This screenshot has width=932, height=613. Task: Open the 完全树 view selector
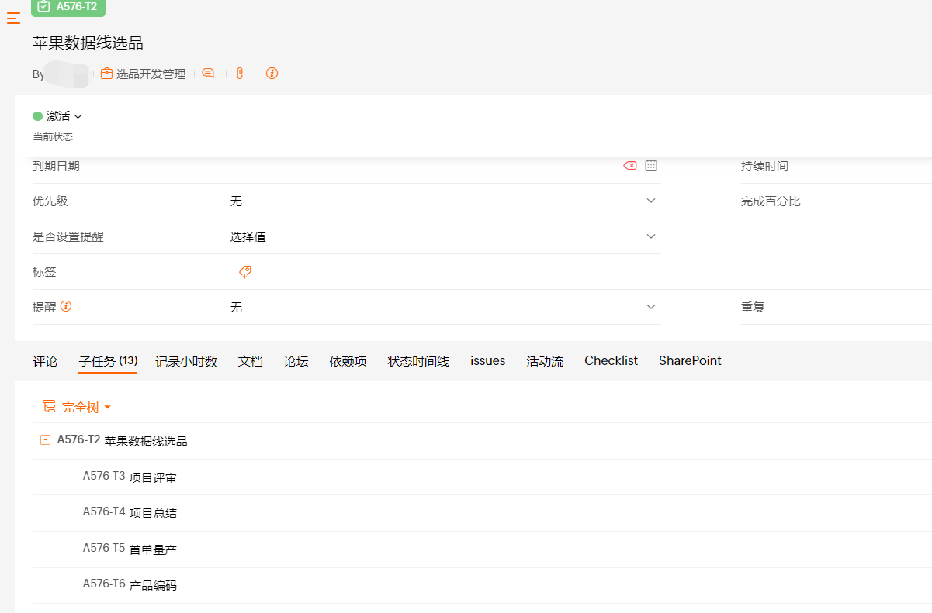78,407
